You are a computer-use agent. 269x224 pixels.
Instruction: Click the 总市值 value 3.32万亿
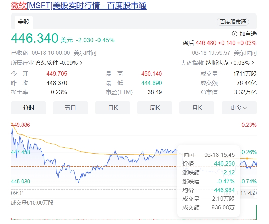[245, 92]
